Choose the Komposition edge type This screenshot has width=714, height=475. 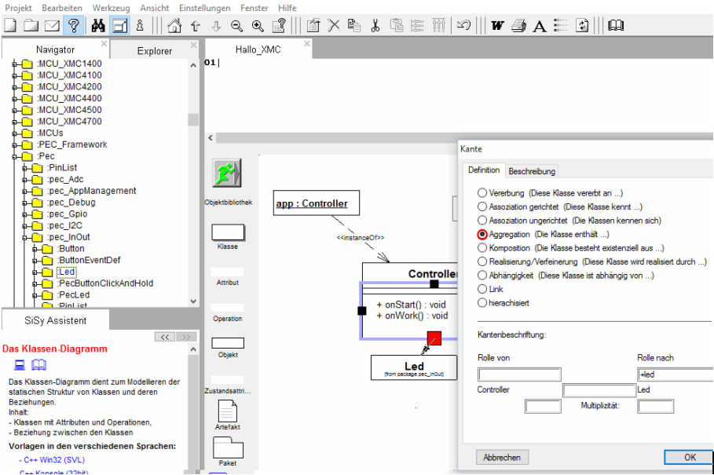coord(482,247)
